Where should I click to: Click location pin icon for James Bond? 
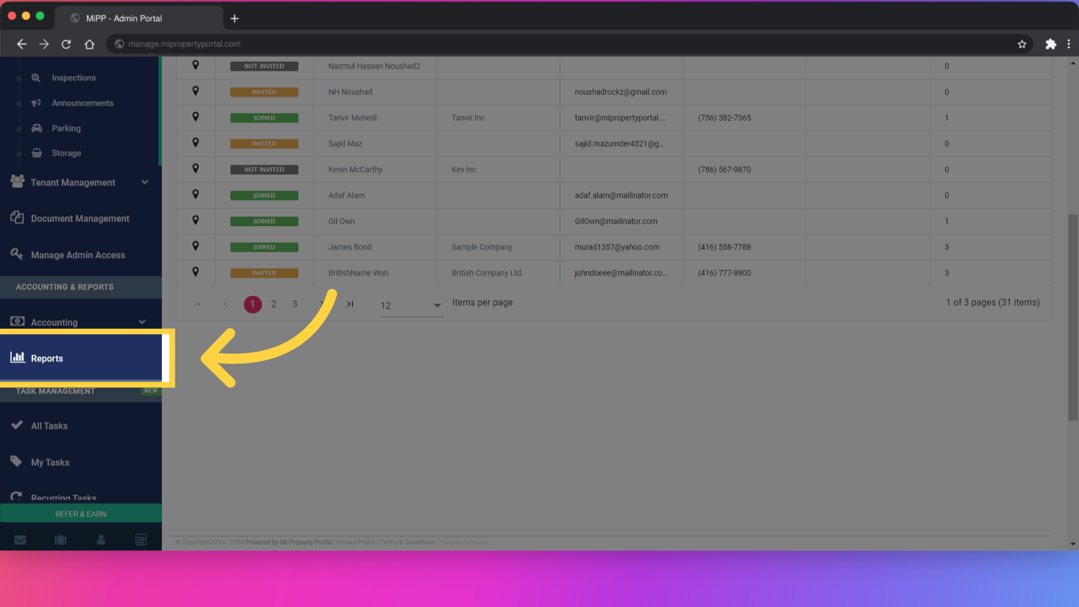tap(196, 246)
